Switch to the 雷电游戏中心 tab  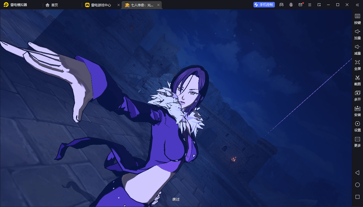click(98, 5)
